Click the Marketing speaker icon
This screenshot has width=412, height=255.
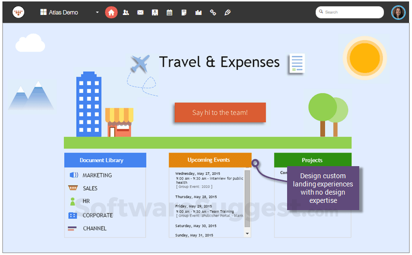tap(74, 175)
